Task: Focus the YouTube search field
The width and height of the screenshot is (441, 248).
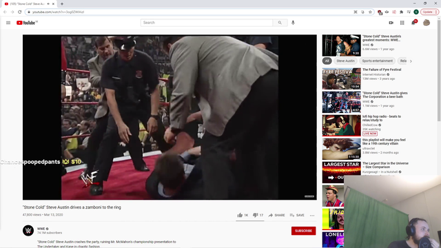Action: tap(207, 23)
